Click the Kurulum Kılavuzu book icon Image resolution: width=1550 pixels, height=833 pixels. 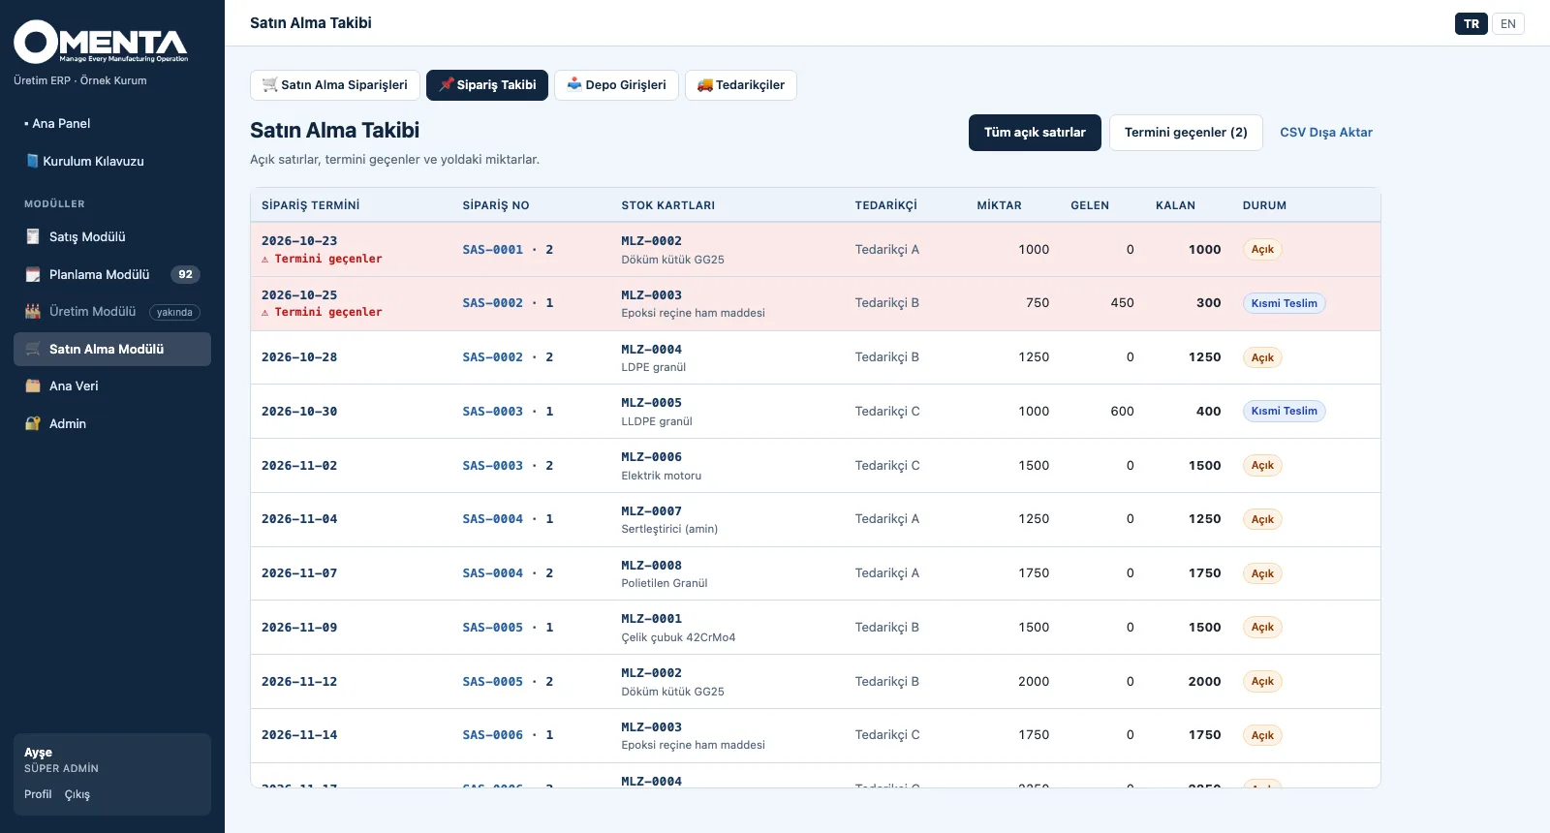pyautogui.click(x=32, y=161)
